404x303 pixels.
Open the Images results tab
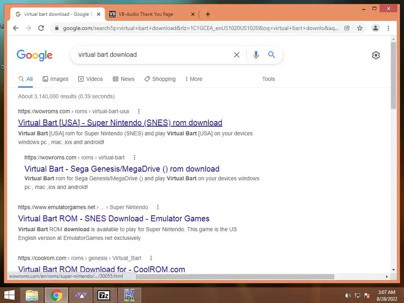coord(55,79)
